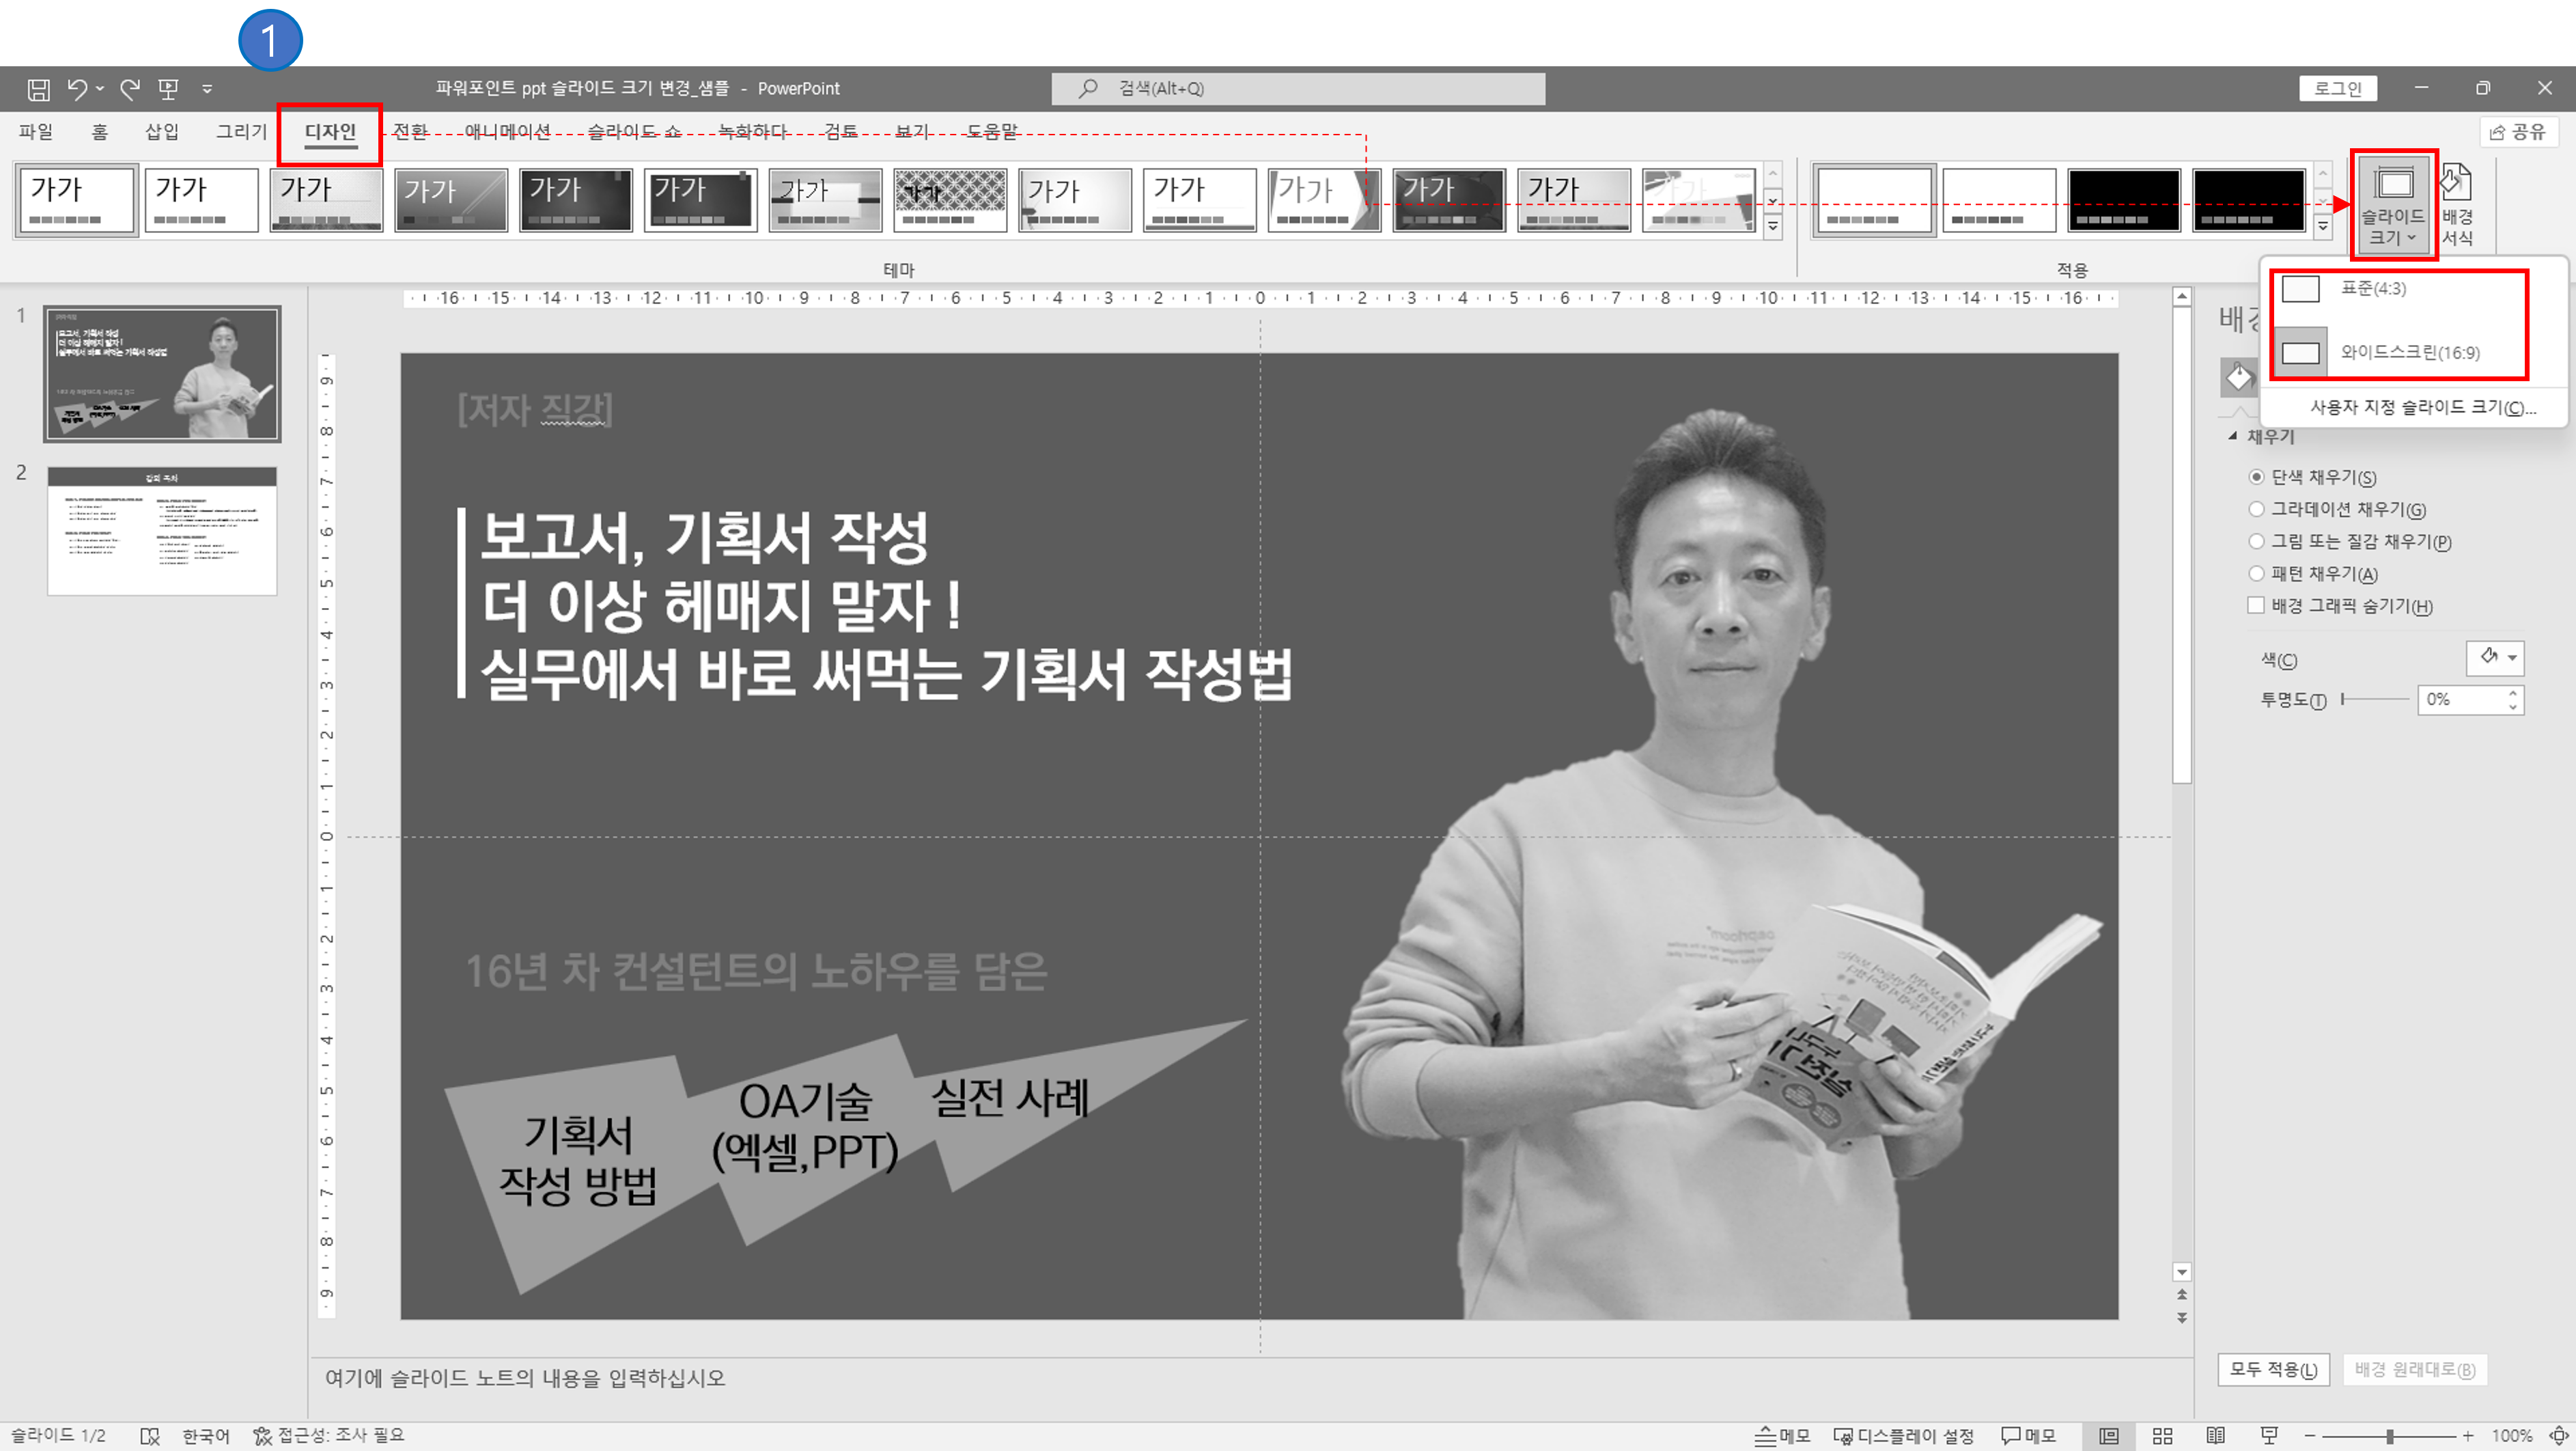Expand the themes gallery more arrow
Image resolution: width=2576 pixels, height=1451 pixels.
(1773, 227)
